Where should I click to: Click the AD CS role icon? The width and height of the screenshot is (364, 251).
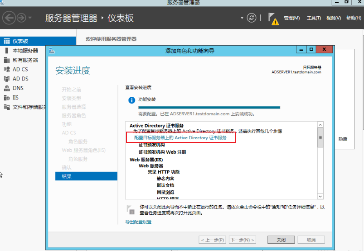click(x=7, y=69)
